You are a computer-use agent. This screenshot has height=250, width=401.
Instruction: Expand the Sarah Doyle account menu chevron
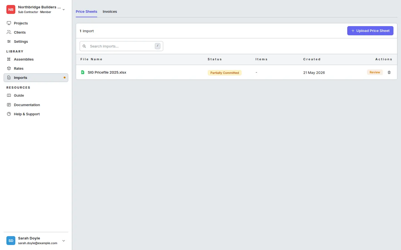(64, 241)
